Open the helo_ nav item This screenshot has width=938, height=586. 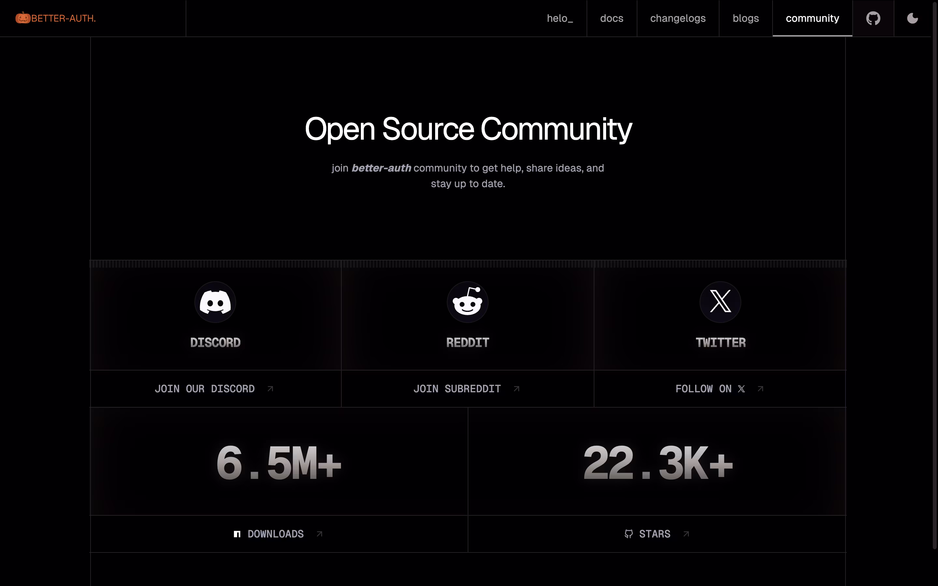coord(560,18)
